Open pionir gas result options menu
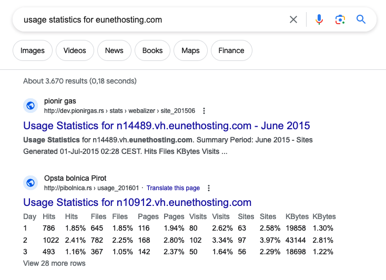 tap(204, 111)
